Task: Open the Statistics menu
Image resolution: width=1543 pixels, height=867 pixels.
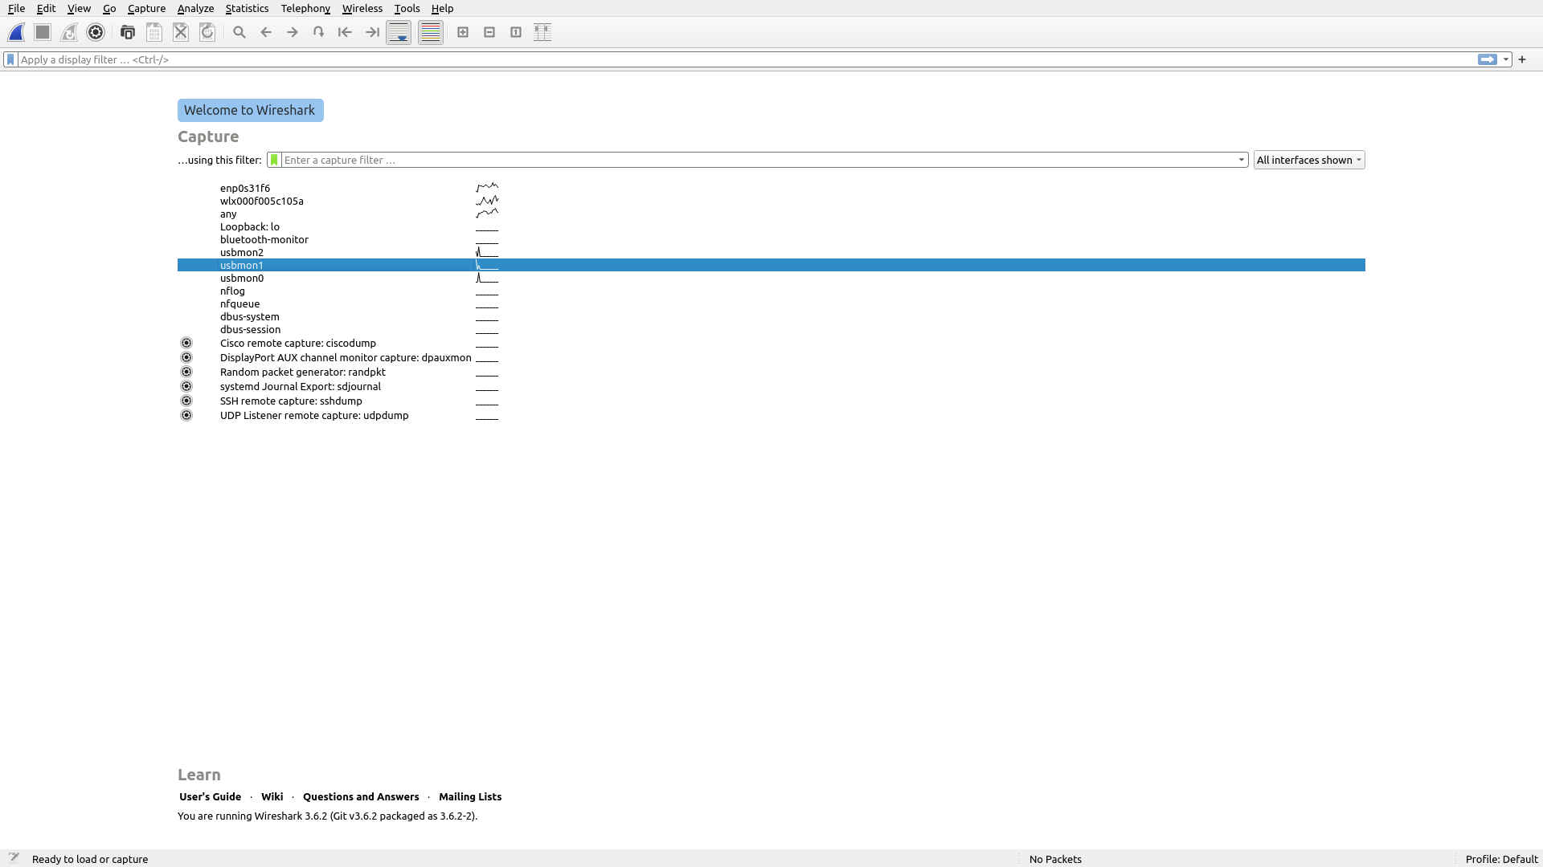Action: (247, 8)
